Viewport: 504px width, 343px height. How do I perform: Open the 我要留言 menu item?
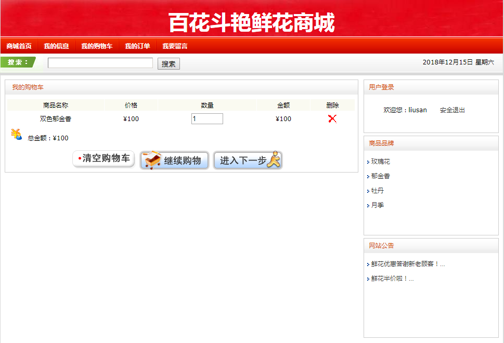(x=175, y=46)
